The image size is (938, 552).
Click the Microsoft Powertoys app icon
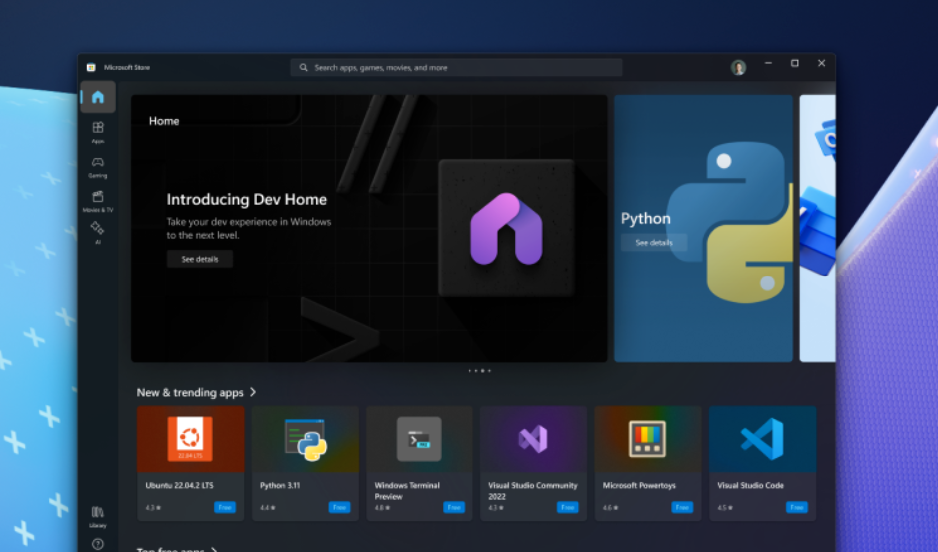tap(647, 439)
